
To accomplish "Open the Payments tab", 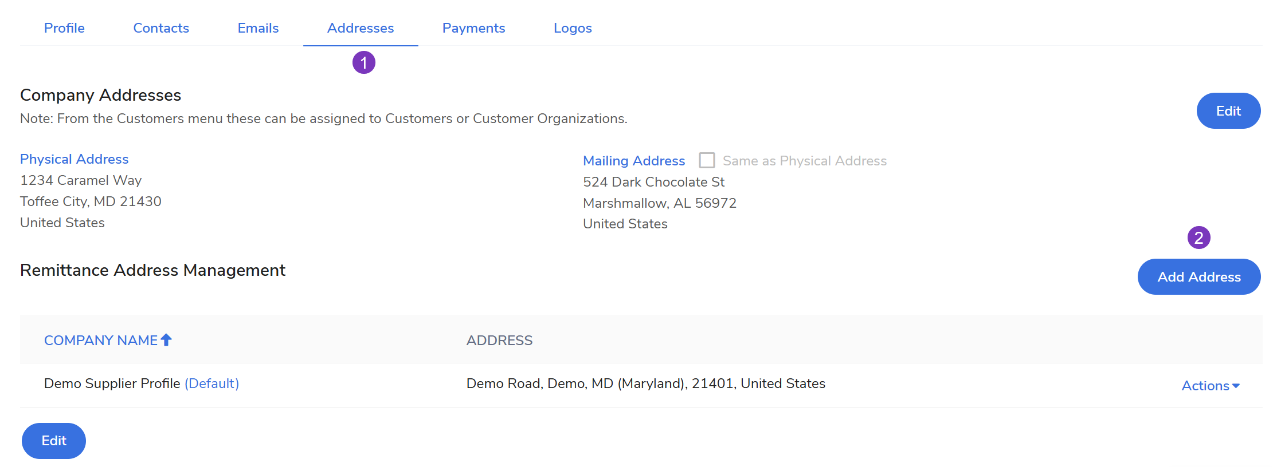I will tap(473, 28).
